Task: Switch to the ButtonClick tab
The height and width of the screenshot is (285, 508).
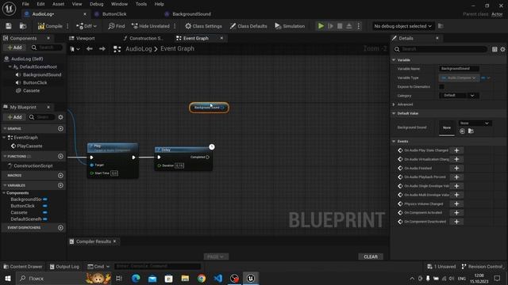Action: (x=114, y=14)
